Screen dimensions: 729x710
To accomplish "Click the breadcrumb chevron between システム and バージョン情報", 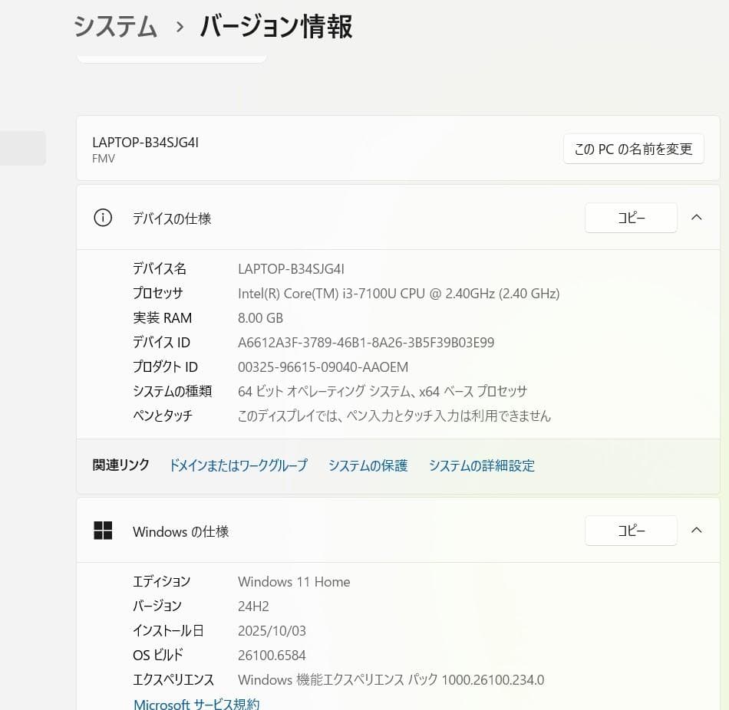I will coord(180,28).
